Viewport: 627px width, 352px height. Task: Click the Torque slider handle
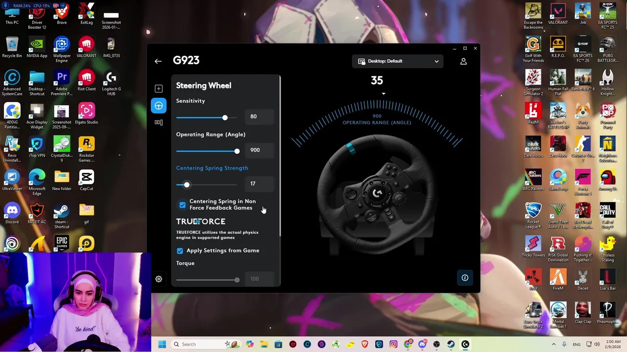pyautogui.click(x=237, y=280)
